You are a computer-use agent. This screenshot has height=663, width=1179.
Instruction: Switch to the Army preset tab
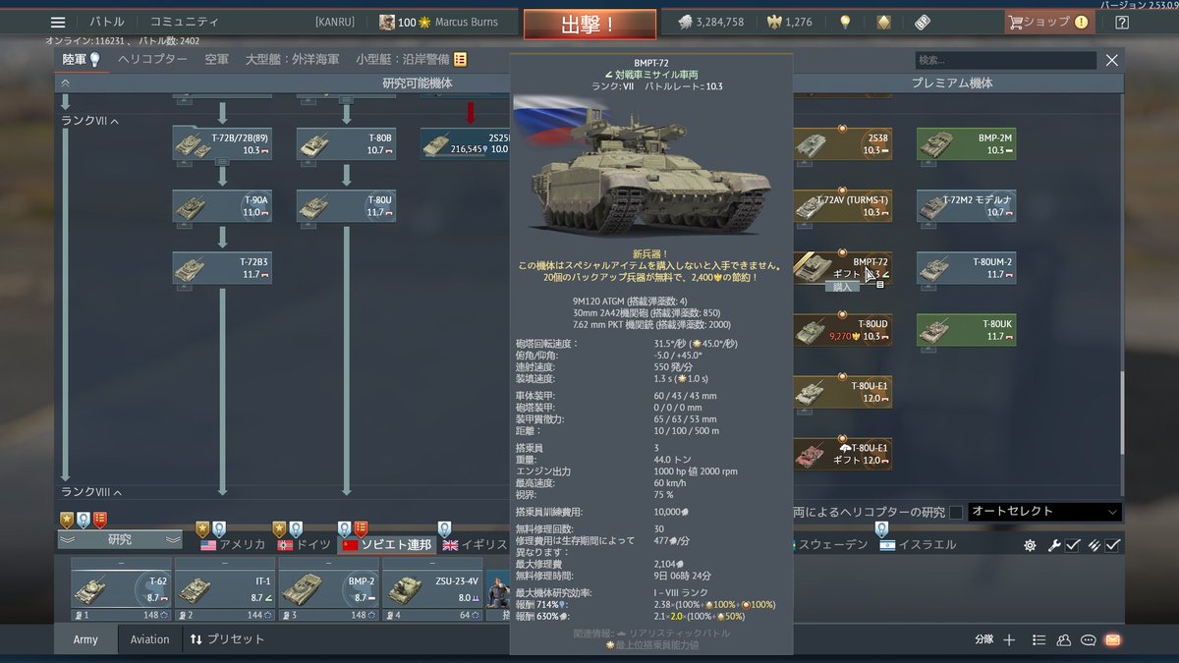point(85,639)
